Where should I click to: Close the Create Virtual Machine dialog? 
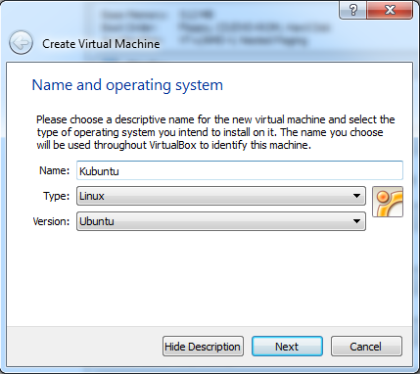pyautogui.click(x=390, y=10)
